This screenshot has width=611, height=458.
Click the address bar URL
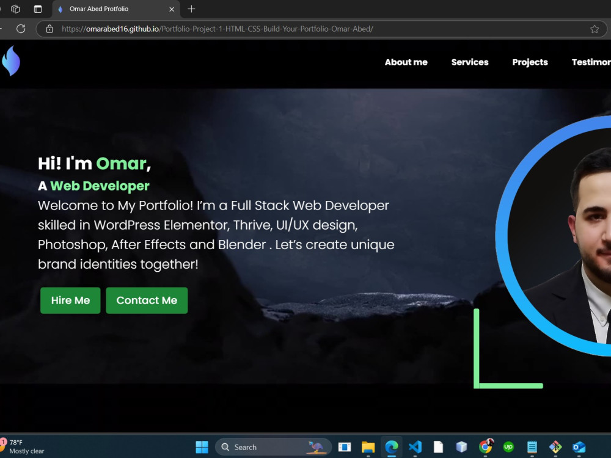click(x=218, y=29)
